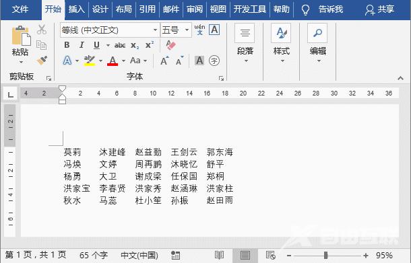The image size is (411, 263).
Task: Switch to the 引用 tab
Action: tap(148, 9)
